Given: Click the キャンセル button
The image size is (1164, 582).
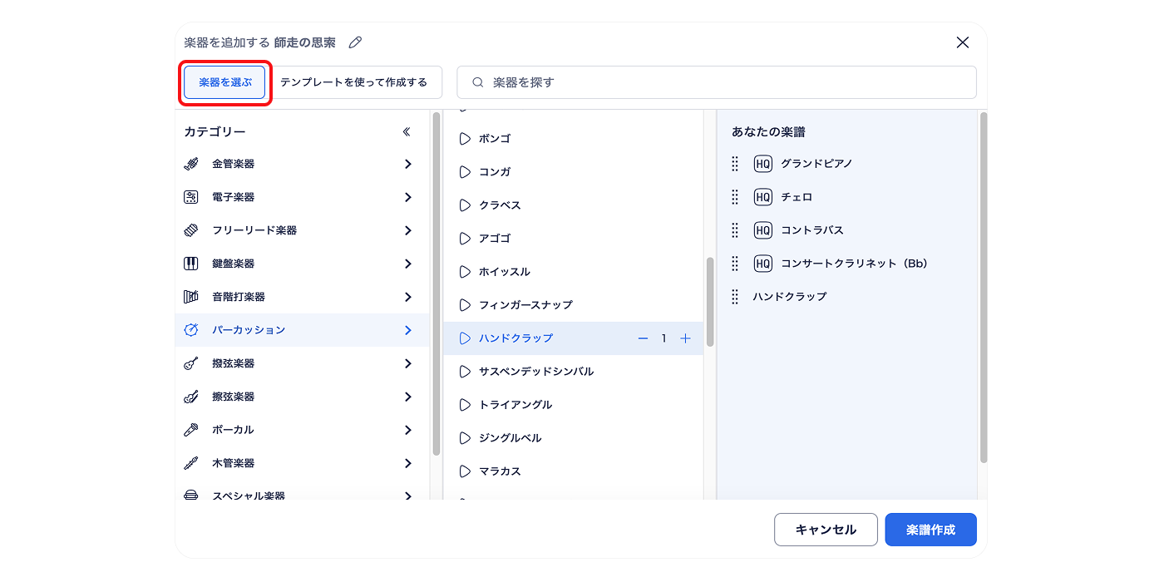Looking at the screenshot, I should tap(826, 530).
